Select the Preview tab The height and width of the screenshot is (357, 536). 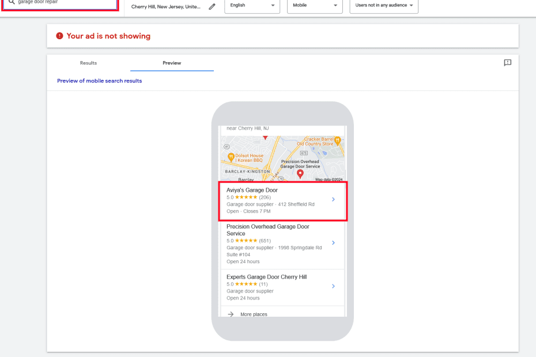172,63
